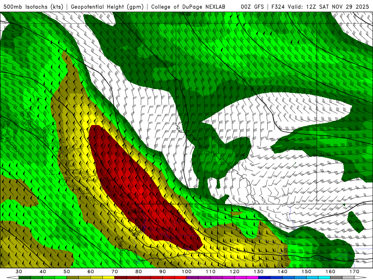Viewport: 373px width, 280px height.
Task: Click the white right arrow end of the color bar
Action: [360, 278]
